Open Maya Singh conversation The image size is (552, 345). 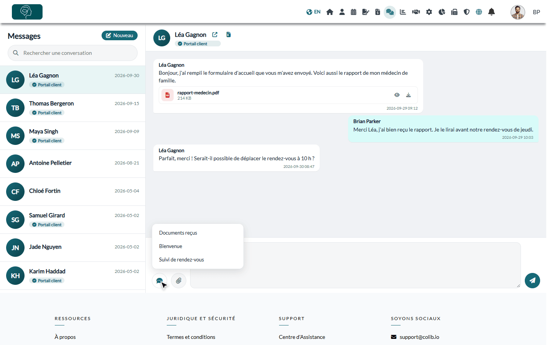[72, 136]
